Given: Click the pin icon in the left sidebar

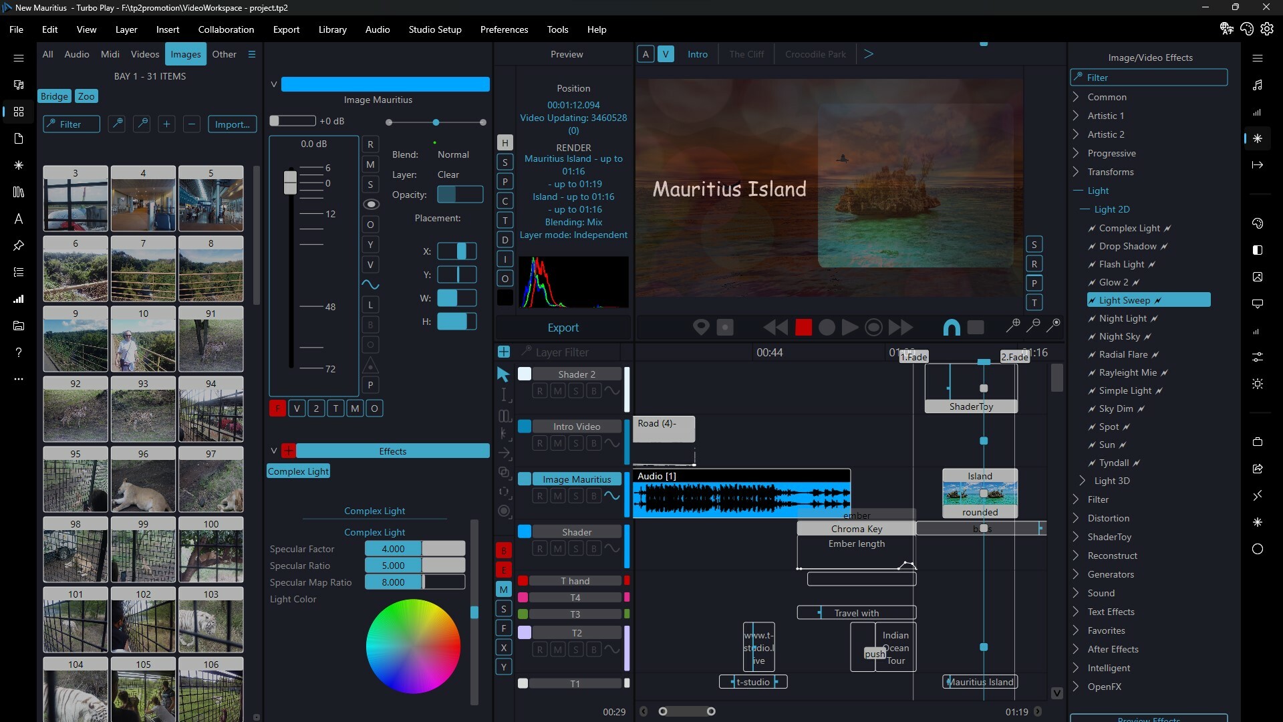Looking at the screenshot, I should point(19,246).
